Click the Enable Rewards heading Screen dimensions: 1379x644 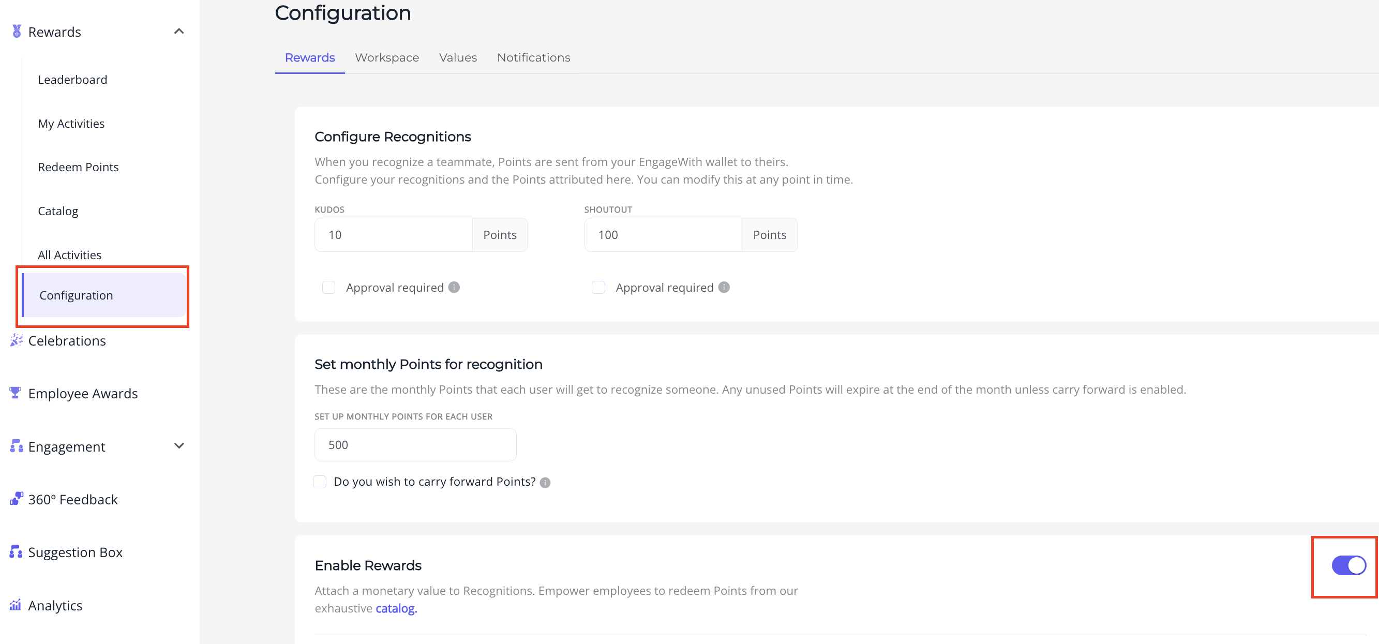pos(368,566)
